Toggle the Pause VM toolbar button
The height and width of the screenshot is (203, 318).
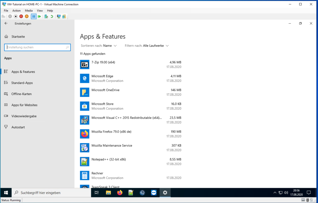[34, 16]
